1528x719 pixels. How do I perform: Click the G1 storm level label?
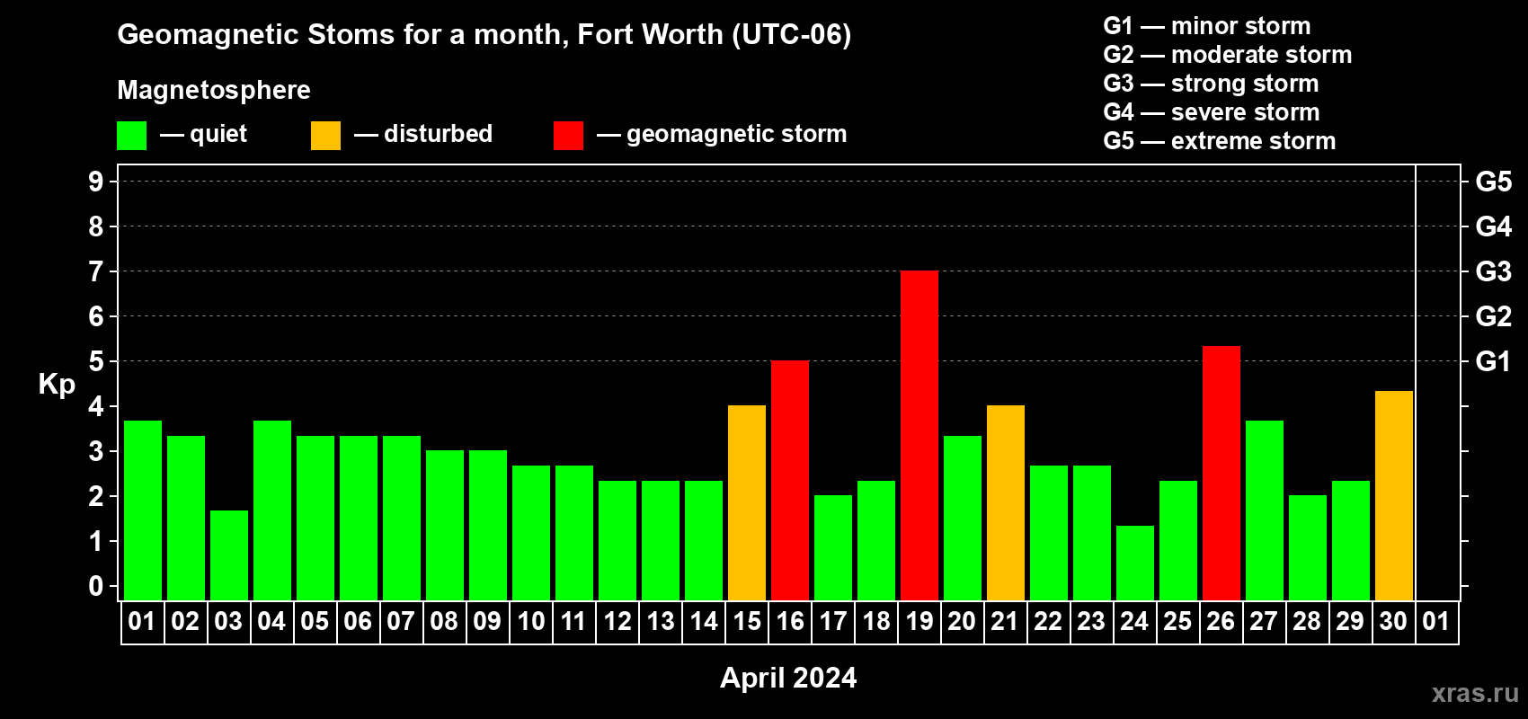(1493, 361)
